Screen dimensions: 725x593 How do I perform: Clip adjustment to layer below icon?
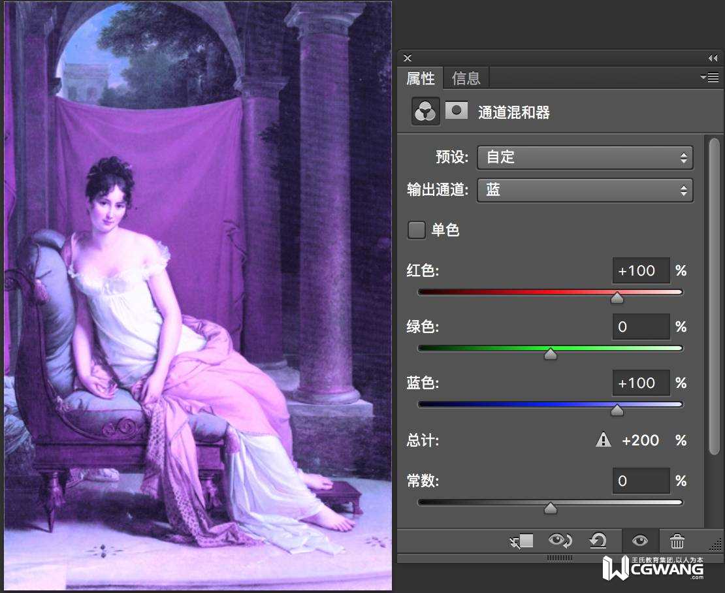click(x=522, y=540)
